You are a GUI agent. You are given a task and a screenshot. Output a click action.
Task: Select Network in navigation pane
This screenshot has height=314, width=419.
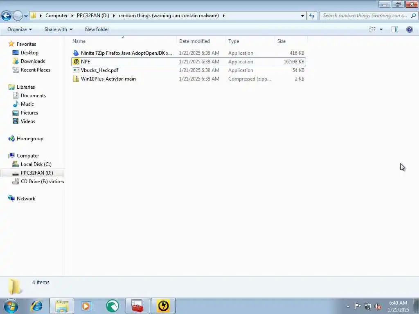(x=26, y=199)
